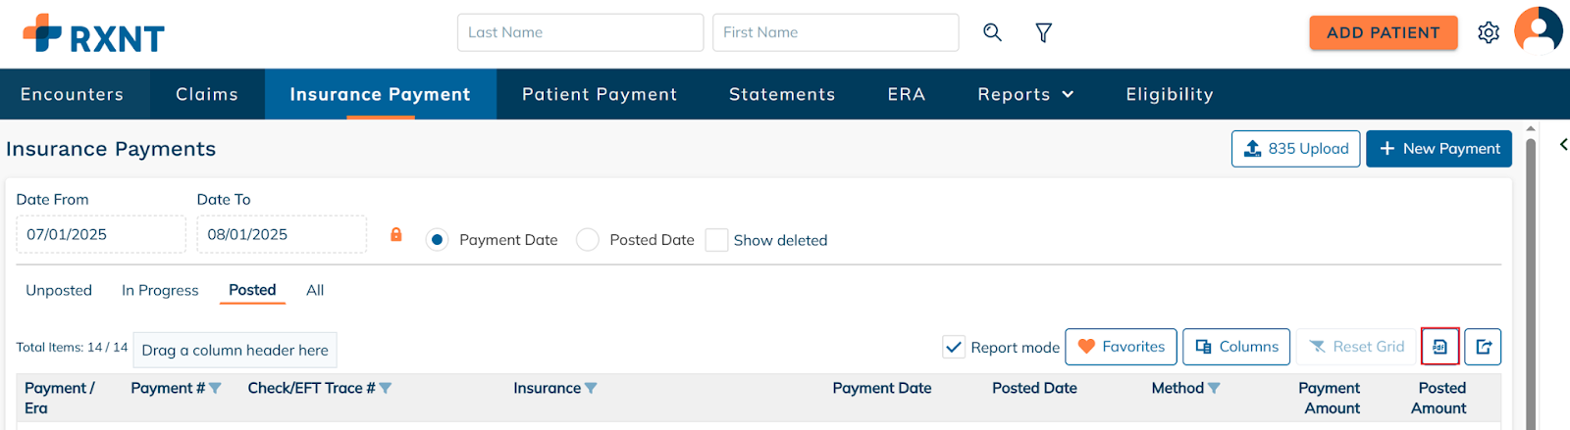Open the Method column filter
The image size is (1570, 430).
click(1214, 389)
